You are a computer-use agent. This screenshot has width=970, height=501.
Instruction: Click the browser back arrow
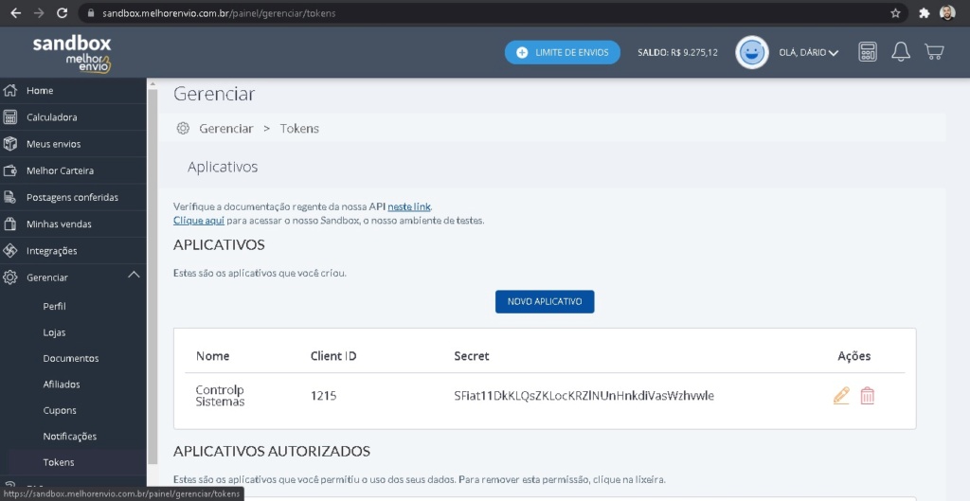coord(16,13)
